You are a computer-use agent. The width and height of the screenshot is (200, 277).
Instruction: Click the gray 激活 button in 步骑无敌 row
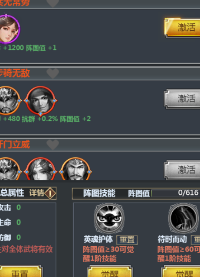point(182,99)
